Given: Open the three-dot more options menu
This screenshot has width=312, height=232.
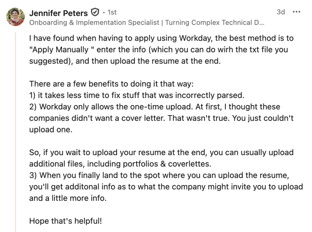Looking at the screenshot, I should click(x=296, y=12).
